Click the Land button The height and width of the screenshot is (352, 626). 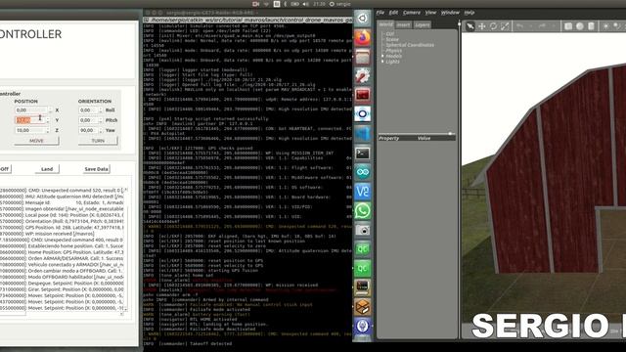pos(47,169)
